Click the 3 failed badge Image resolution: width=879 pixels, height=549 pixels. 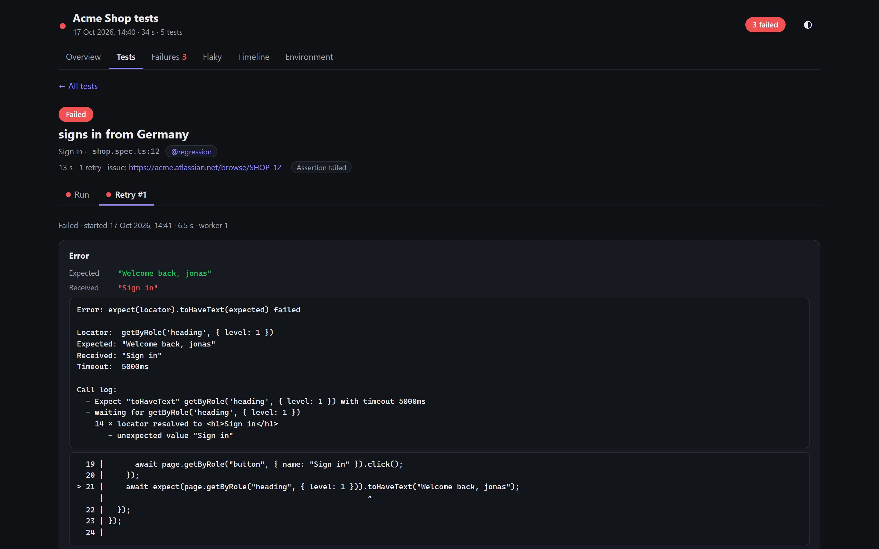765,25
